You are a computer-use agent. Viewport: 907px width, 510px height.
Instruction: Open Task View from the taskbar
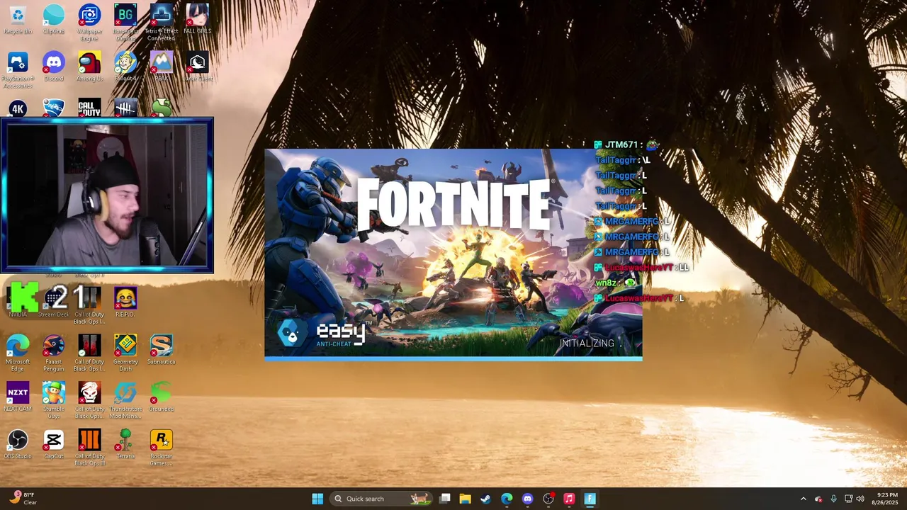(x=444, y=499)
